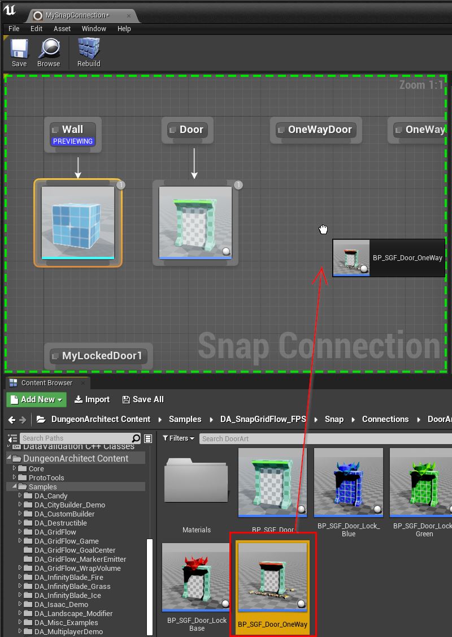Open the Asset menu
The height and width of the screenshot is (637, 452).
(62, 28)
